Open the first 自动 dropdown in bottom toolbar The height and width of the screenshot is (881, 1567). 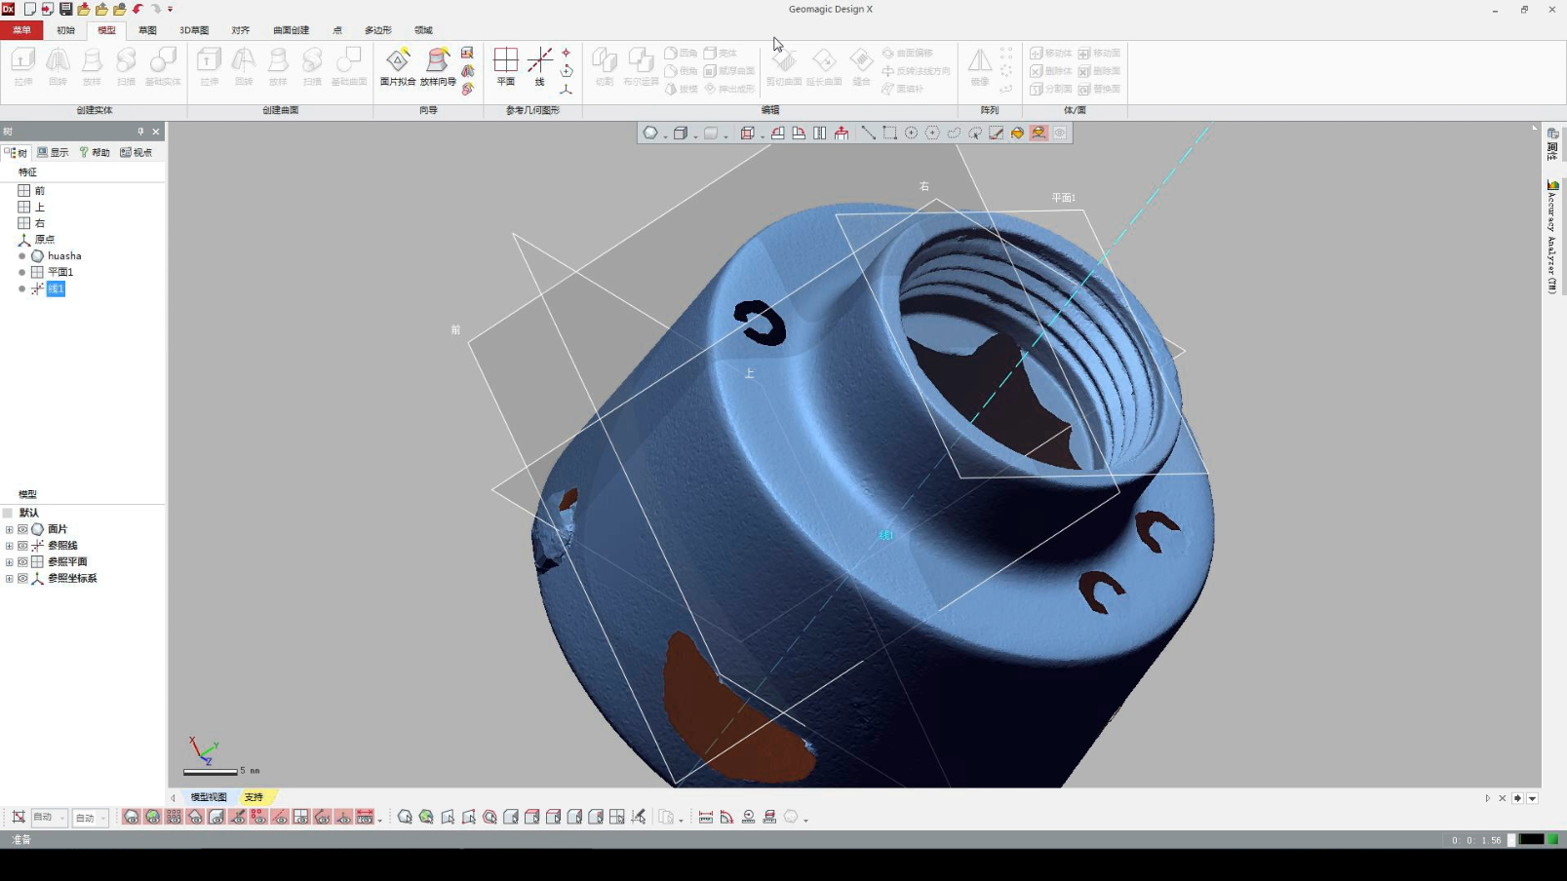49,818
